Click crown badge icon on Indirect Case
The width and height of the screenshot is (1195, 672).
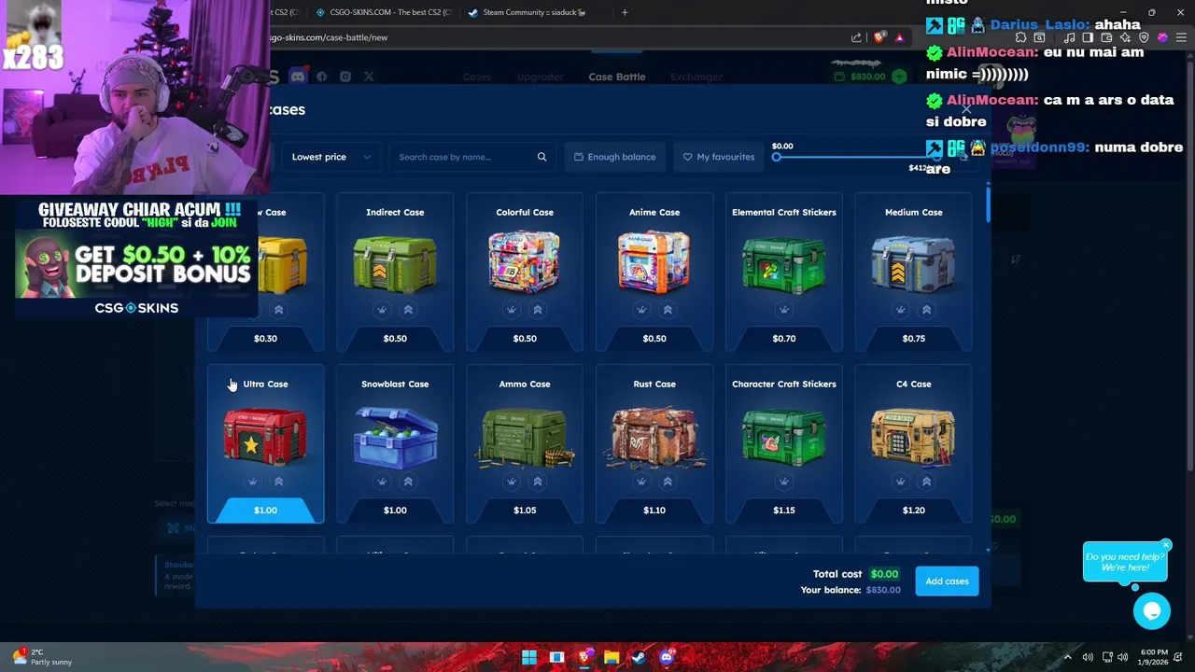[382, 310]
